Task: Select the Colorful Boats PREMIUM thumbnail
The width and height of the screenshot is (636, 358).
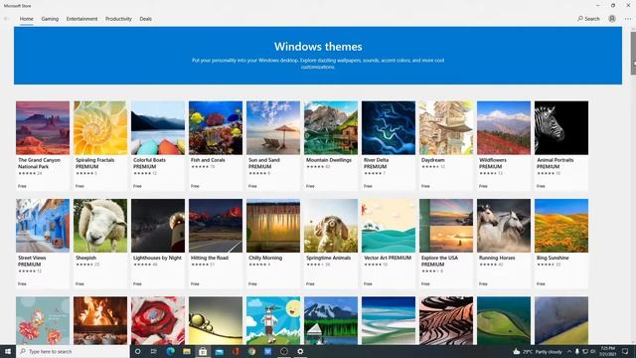Action: tap(158, 128)
